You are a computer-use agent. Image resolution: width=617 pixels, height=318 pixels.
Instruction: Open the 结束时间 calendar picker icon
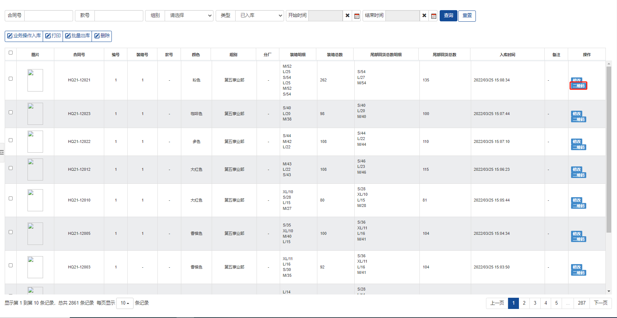(434, 16)
